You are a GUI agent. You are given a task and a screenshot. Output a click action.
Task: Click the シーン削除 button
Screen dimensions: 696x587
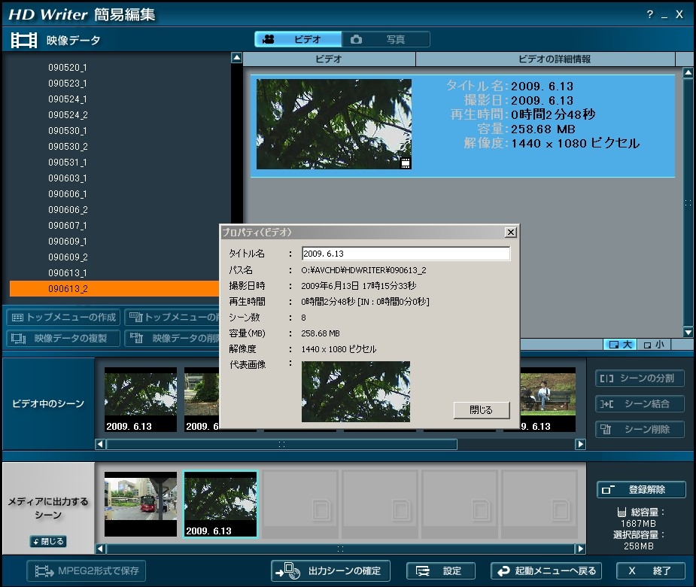click(640, 430)
